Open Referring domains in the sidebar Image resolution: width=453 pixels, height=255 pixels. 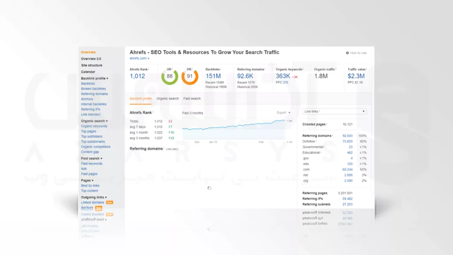(94, 94)
